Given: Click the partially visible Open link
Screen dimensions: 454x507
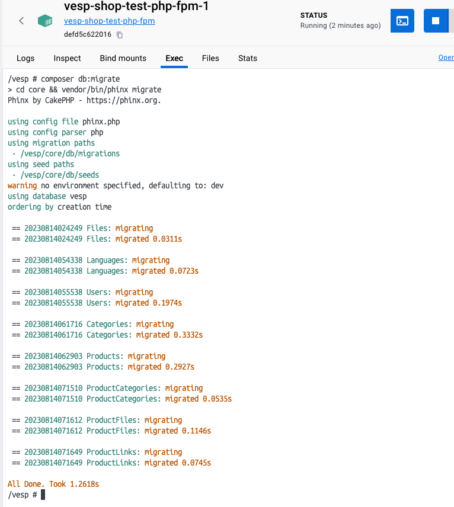Looking at the screenshot, I should click(446, 57).
